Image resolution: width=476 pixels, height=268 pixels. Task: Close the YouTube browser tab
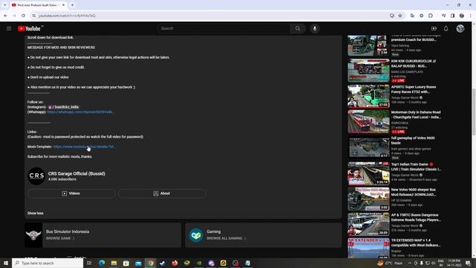(x=63, y=5)
